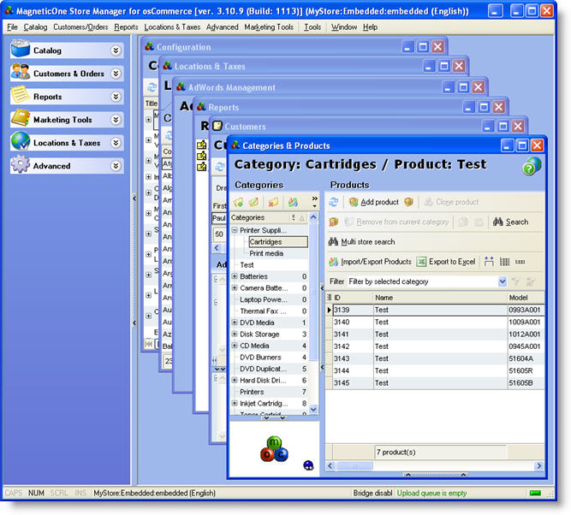Click the green connection indicator in status bar
Viewport: 571px width, 515px height.
535,493
